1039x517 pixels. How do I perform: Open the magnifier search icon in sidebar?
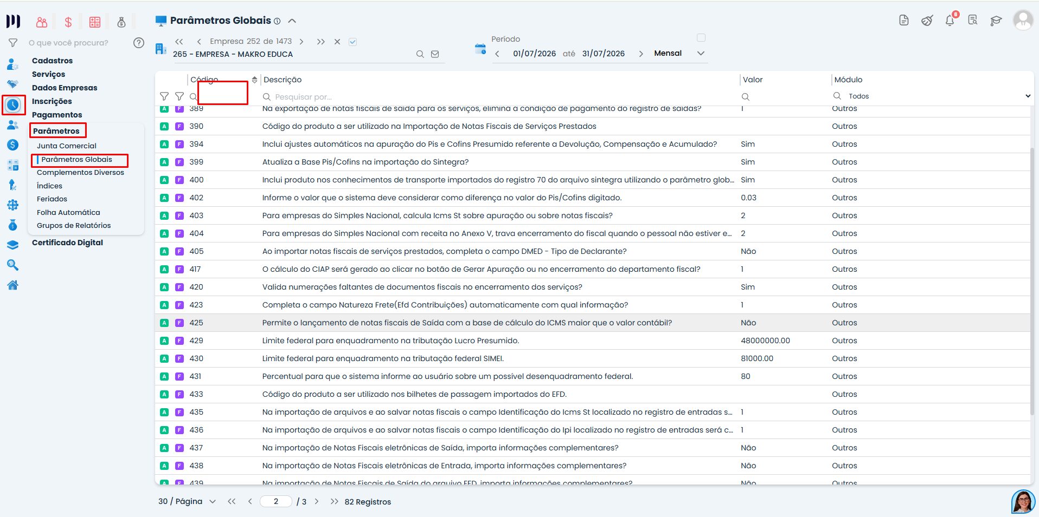pos(12,265)
